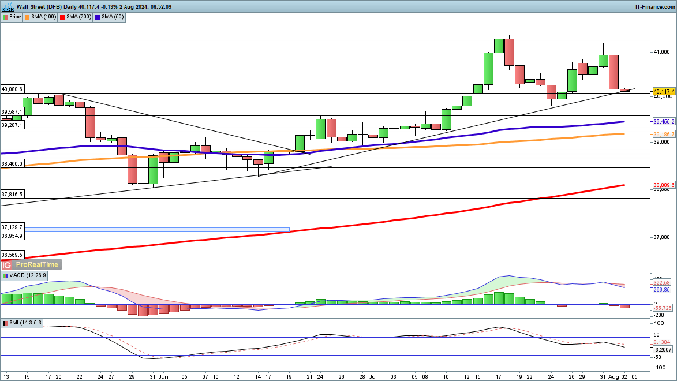Select the orange 39,186.7 SMA price tag

click(664, 135)
